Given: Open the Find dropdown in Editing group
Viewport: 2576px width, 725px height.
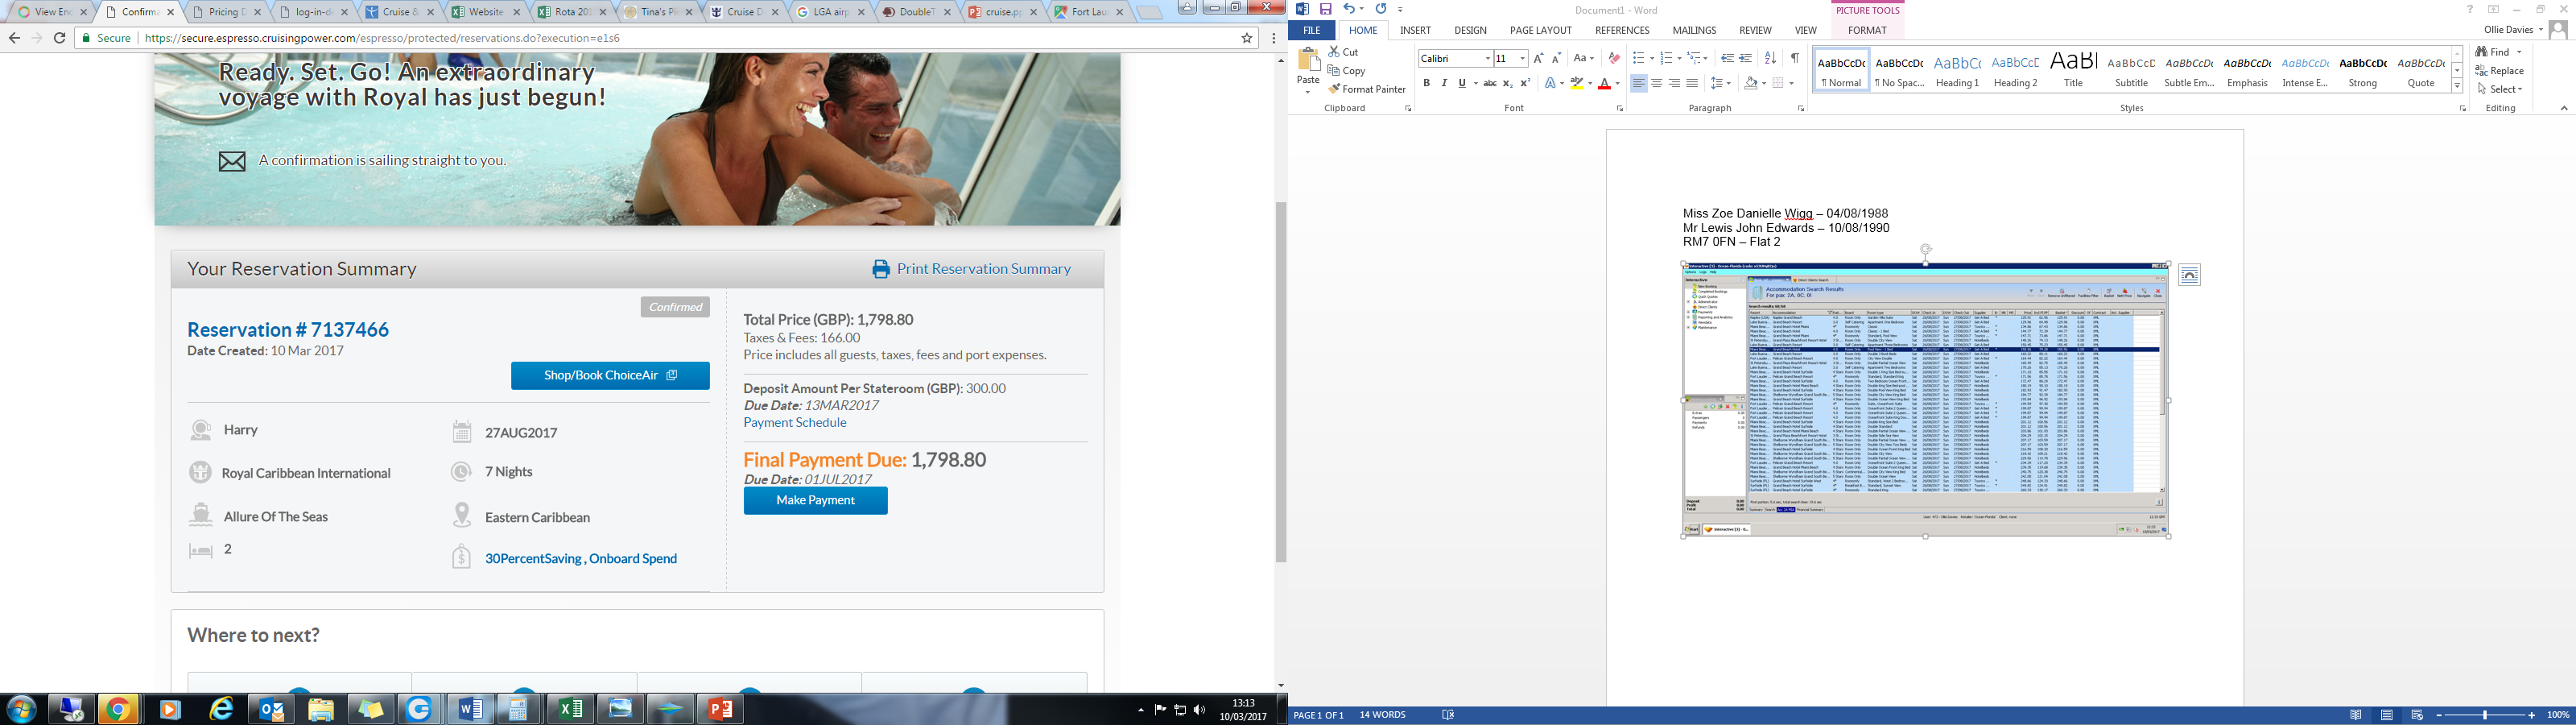Looking at the screenshot, I should pyautogui.click(x=2520, y=52).
